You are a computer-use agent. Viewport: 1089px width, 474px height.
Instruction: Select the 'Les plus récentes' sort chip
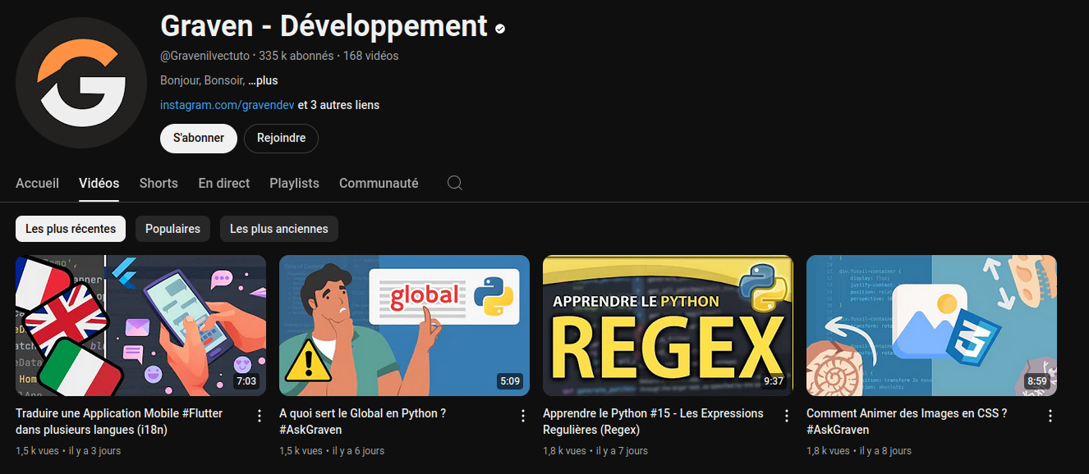[71, 229]
